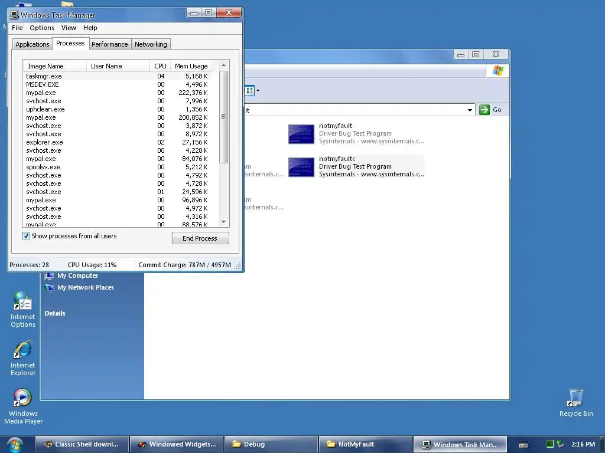This screenshot has height=453, width=605.
Task: Select mypal.exe using 200,852 K
Action: coord(118,117)
